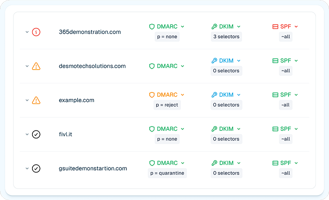Click the blue DKIM key icon for desmotechsolutions.com
The width and height of the screenshot is (329, 200).
[x=214, y=61]
